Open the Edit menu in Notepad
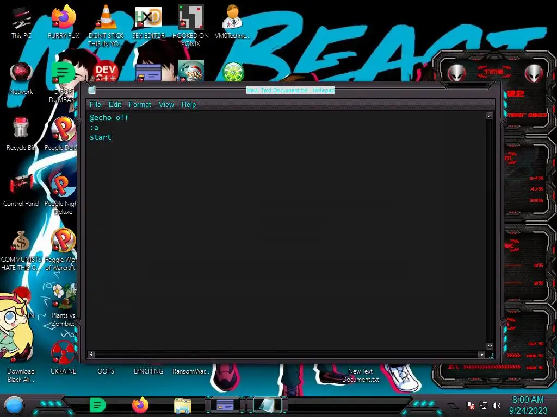The height and width of the screenshot is (417, 557). (x=115, y=105)
